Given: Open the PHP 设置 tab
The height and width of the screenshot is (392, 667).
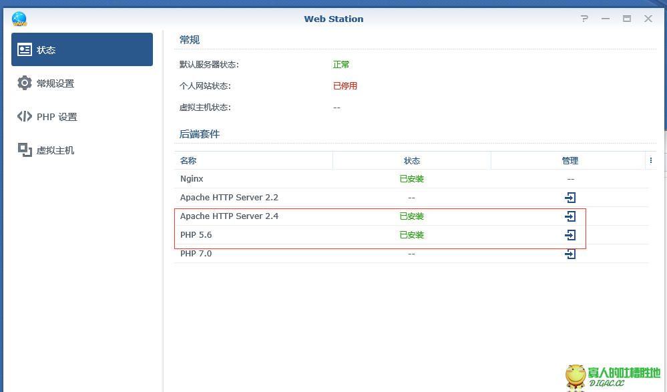Looking at the screenshot, I should click(82, 117).
